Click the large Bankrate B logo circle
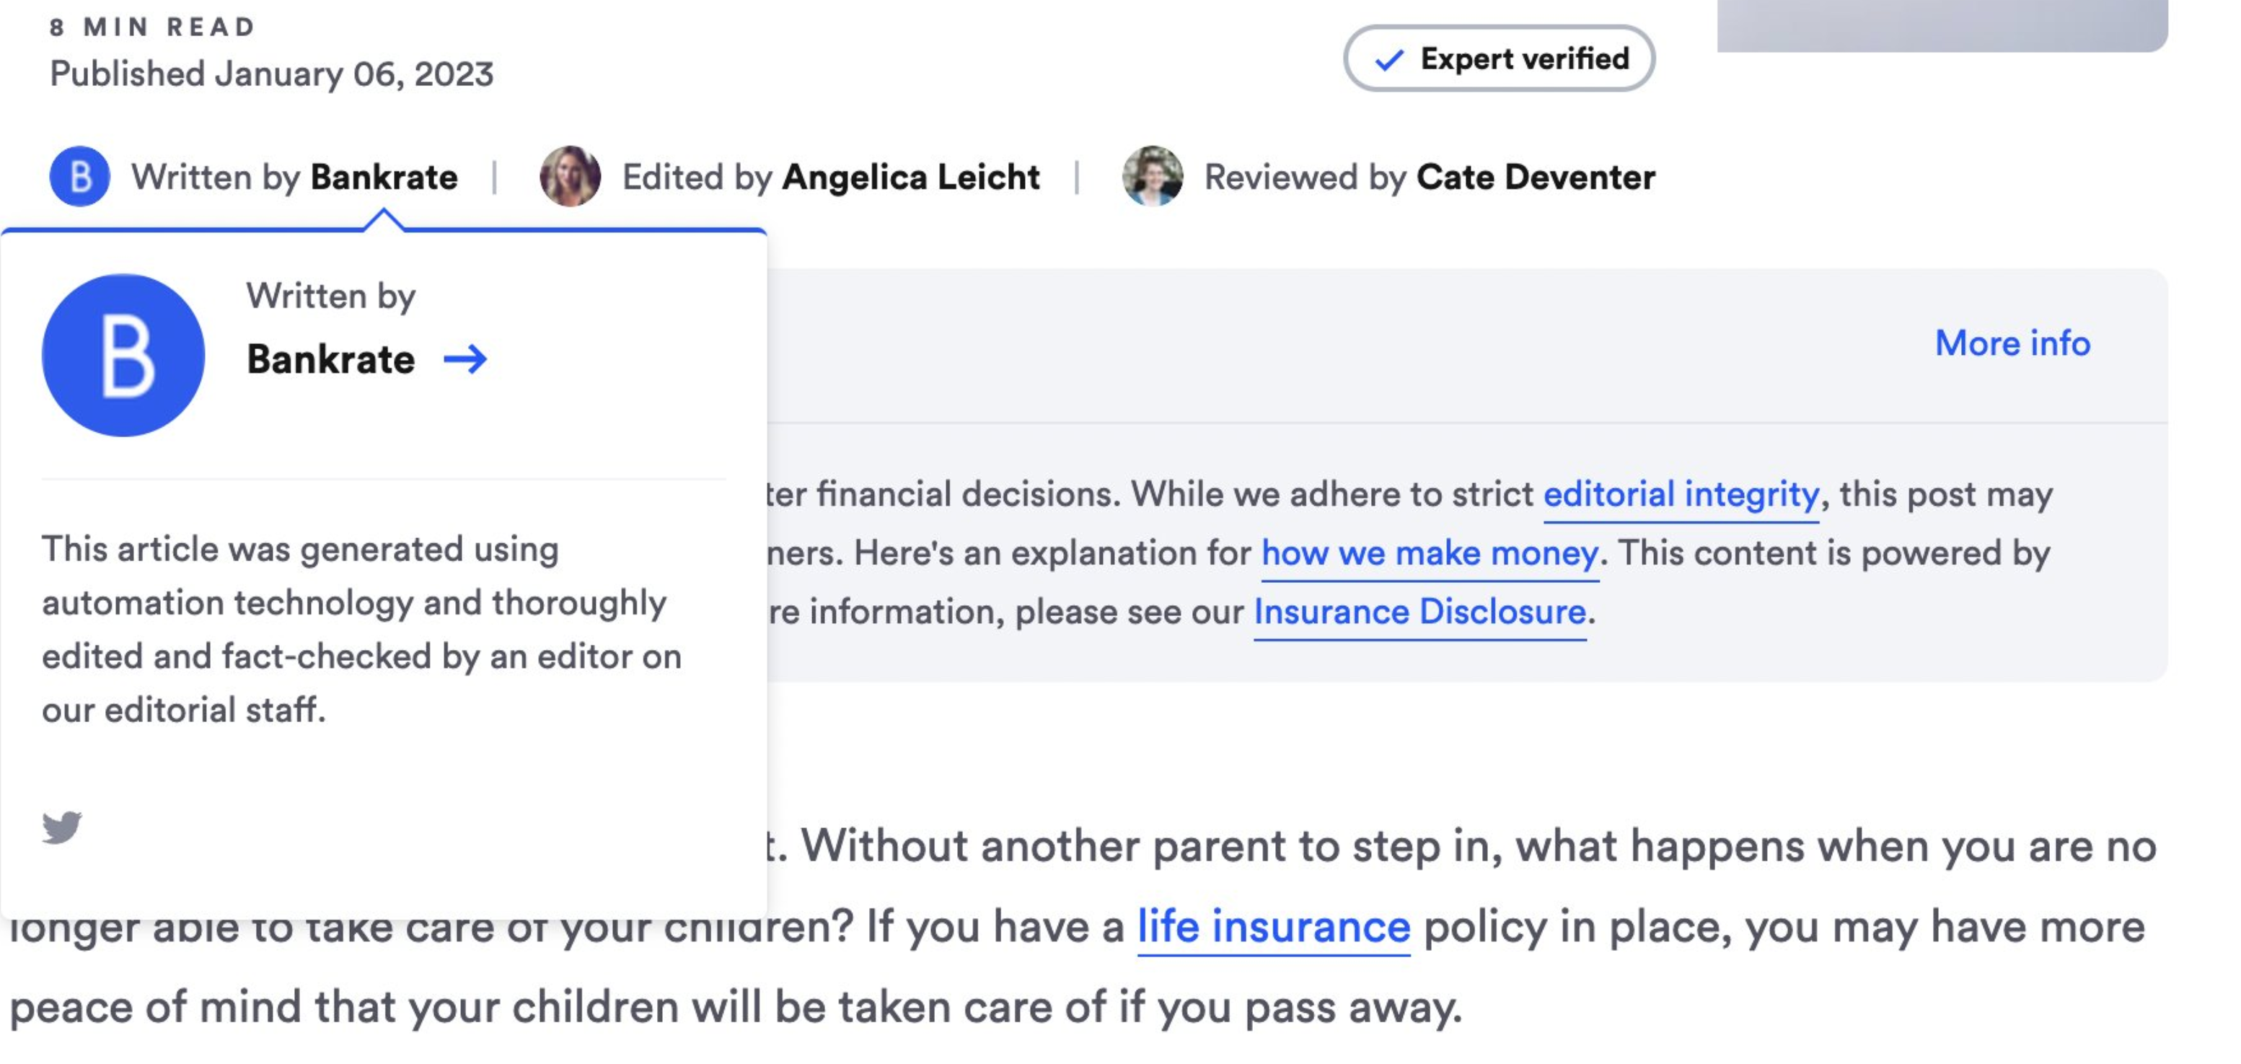The image size is (2241, 1064). pyautogui.click(x=123, y=355)
